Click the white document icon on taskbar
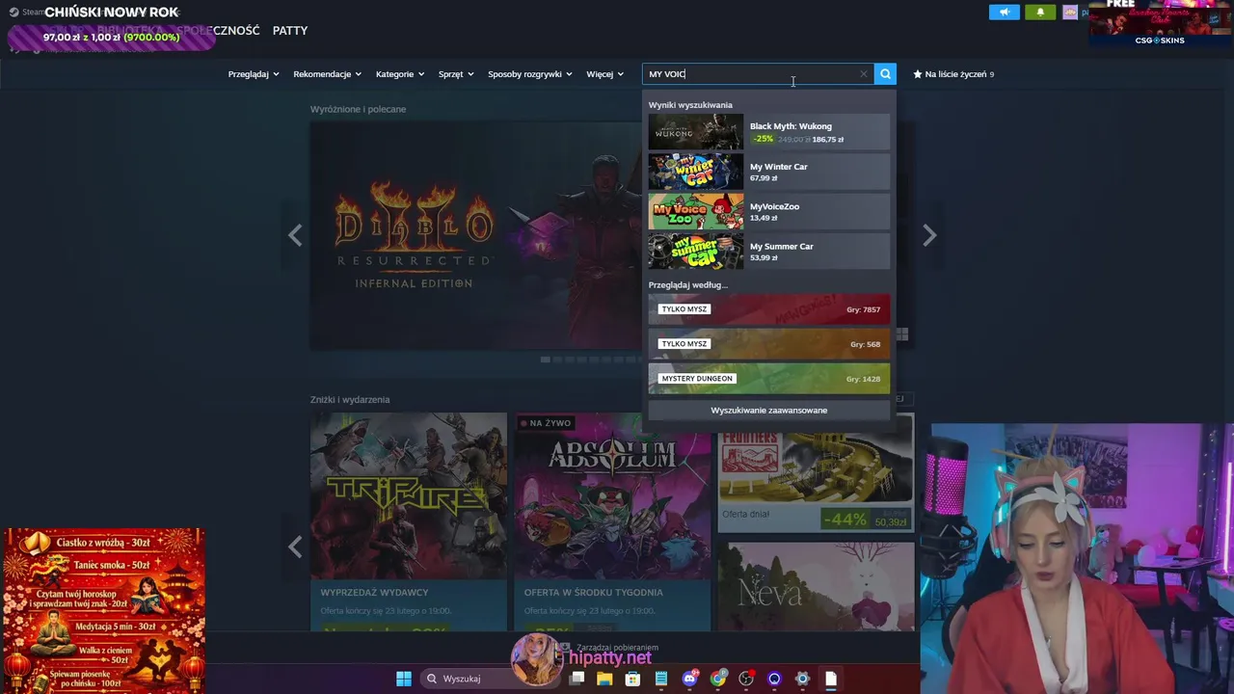1234x694 pixels. tap(830, 679)
